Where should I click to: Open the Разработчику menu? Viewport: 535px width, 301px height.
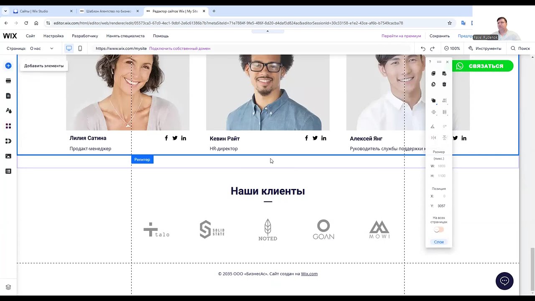[x=85, y=36]
